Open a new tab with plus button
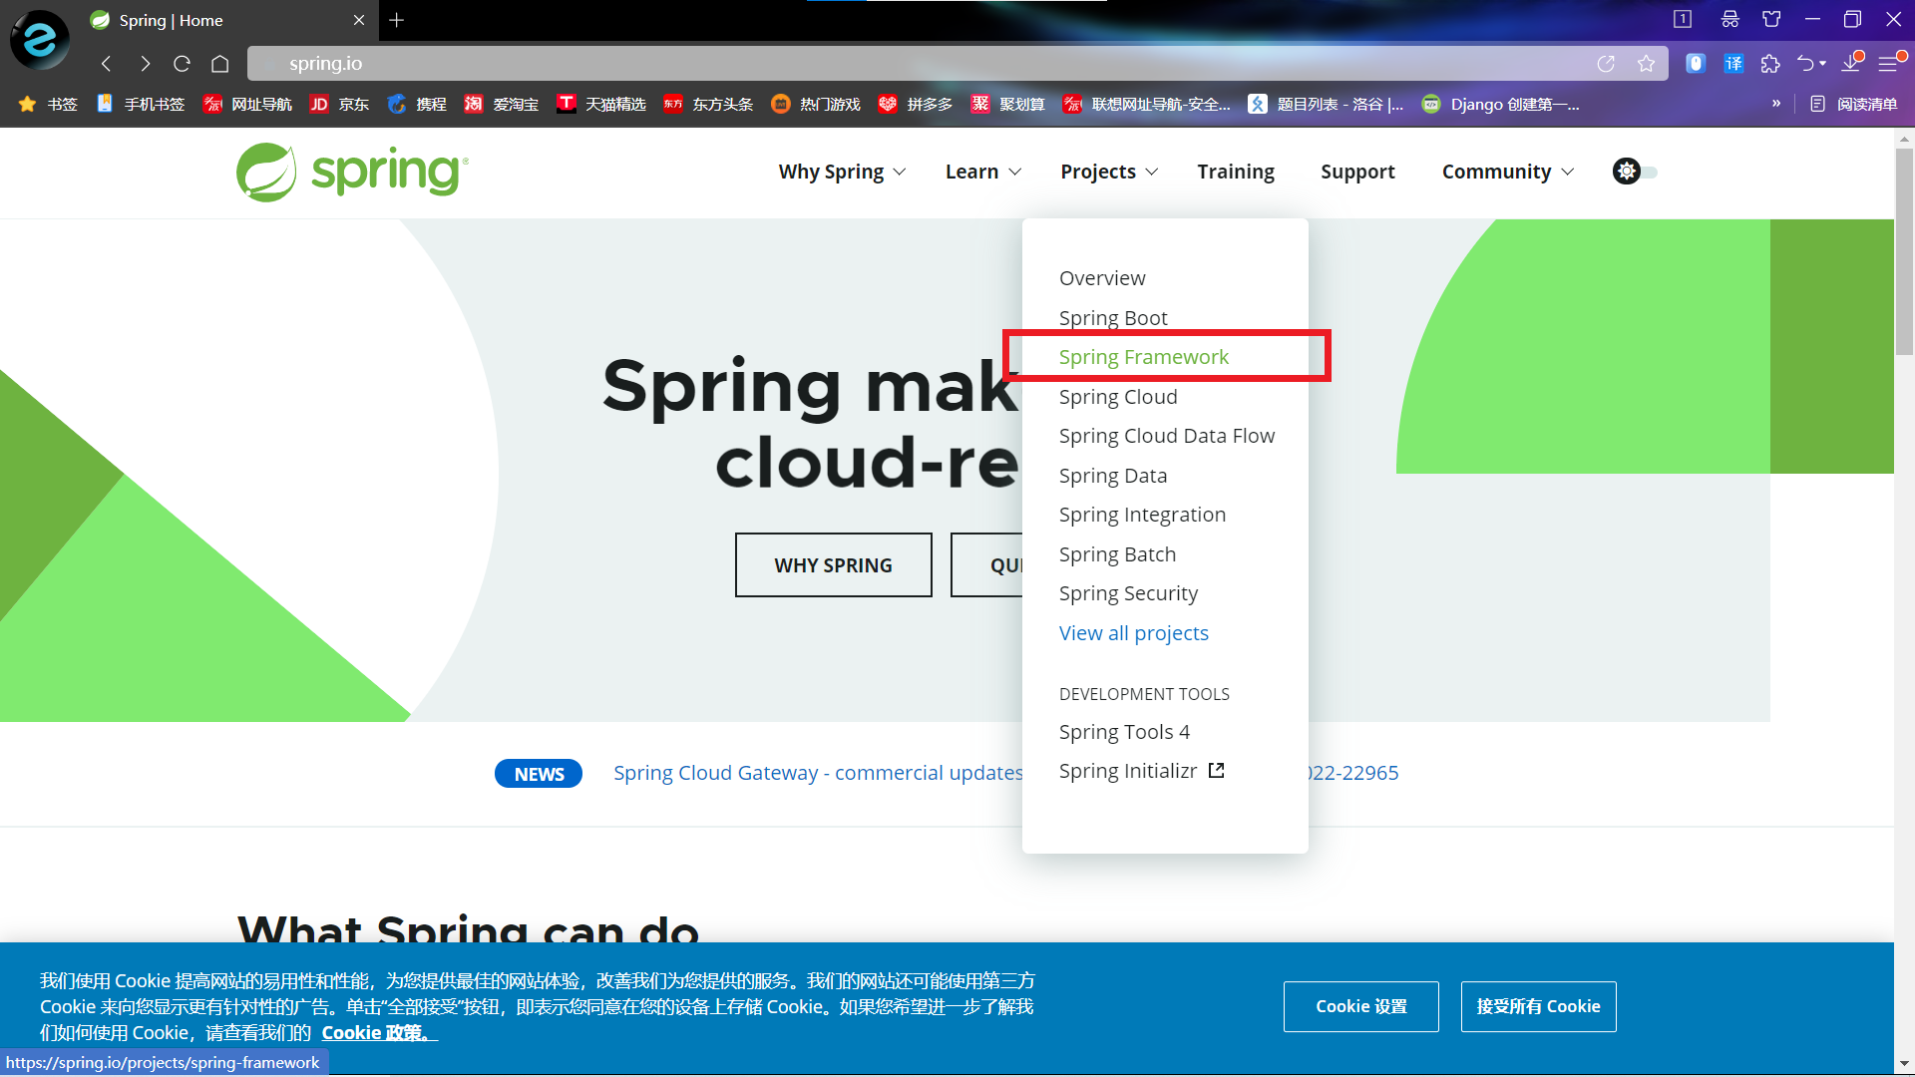Image resolution: width=1915 pixels, height=1077 pixels. coord(397,20)
